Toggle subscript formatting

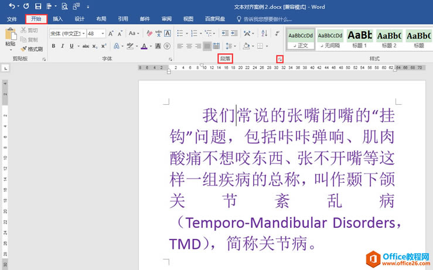(x=95, y=46)
